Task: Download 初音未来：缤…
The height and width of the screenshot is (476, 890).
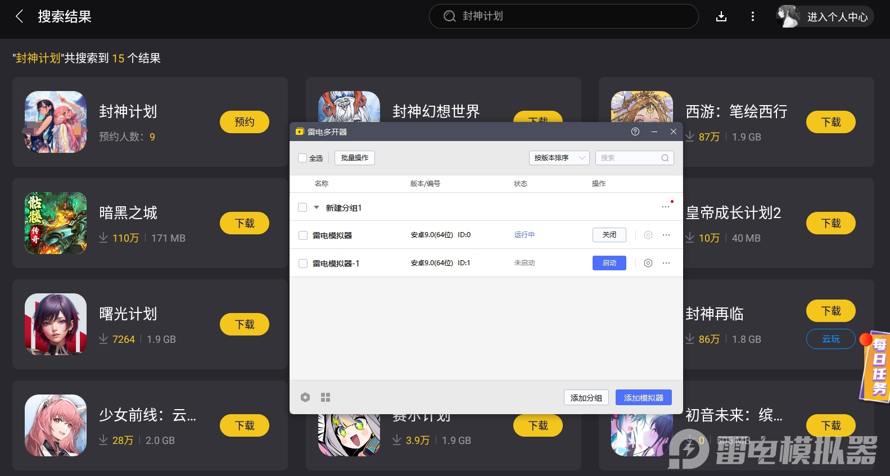Action: (831, 425)
